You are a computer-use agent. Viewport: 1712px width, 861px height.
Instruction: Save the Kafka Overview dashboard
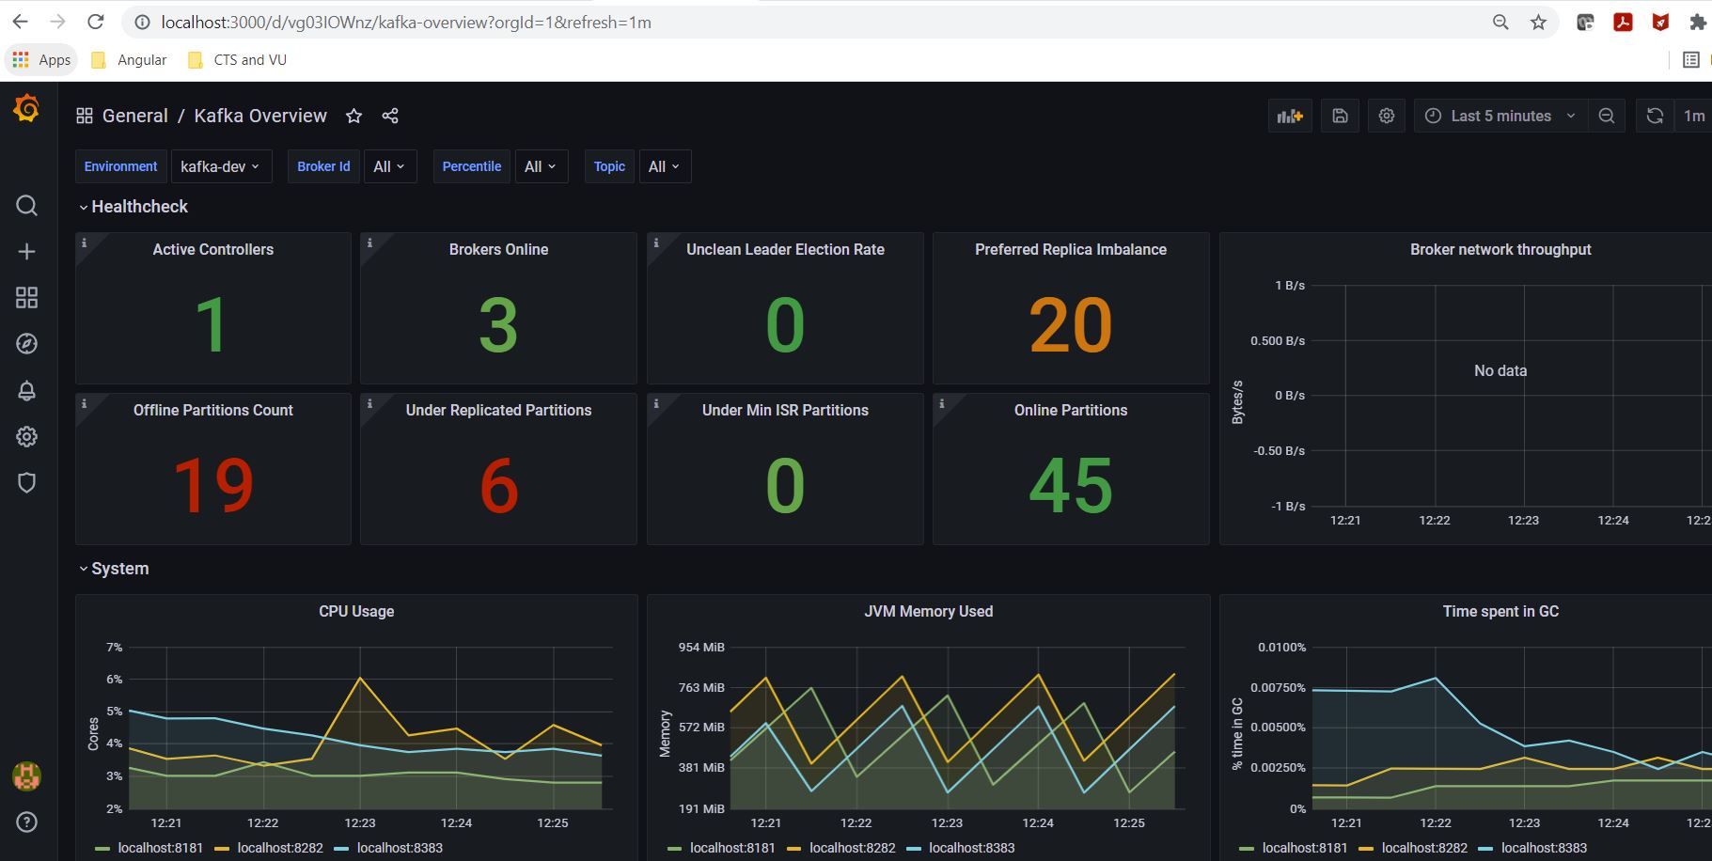coord(1339,115)
